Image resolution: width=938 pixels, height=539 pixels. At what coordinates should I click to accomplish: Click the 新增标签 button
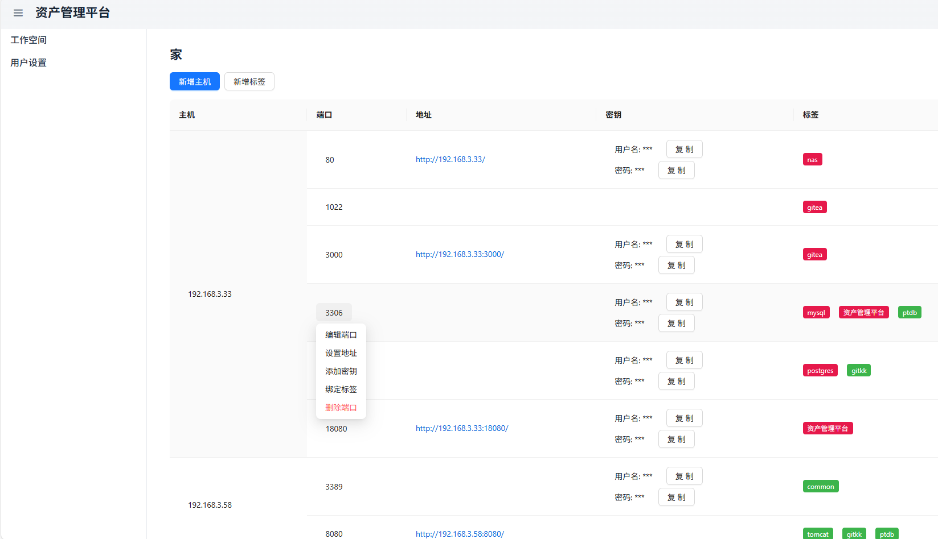pos(249,82)
